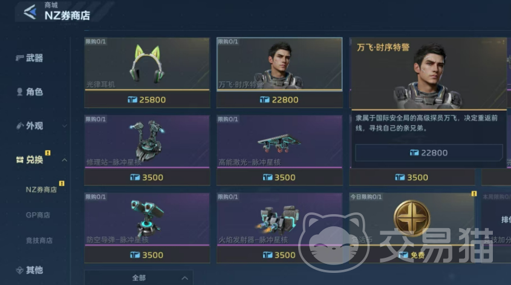Click the 3500 price under 修理站-脉冲星核

click(147, 177)
